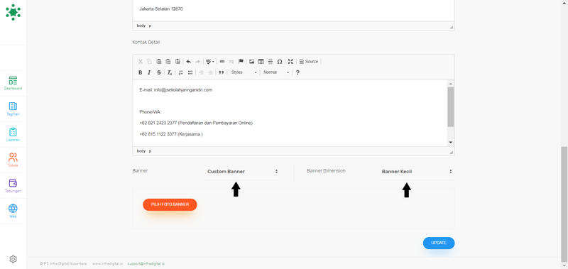Click the UPDATE button
The image size is (568, 269).
[x=439, y=243]
